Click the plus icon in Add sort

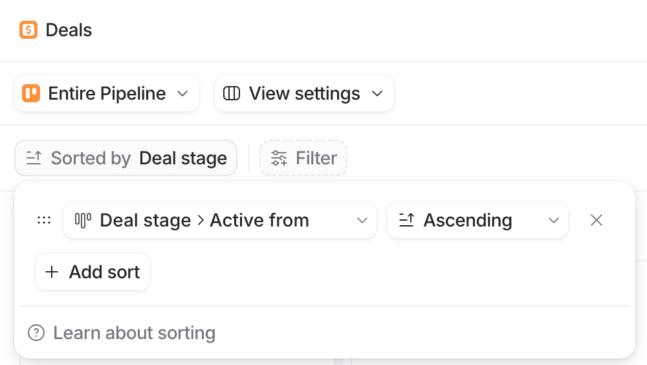coord(52,272)
